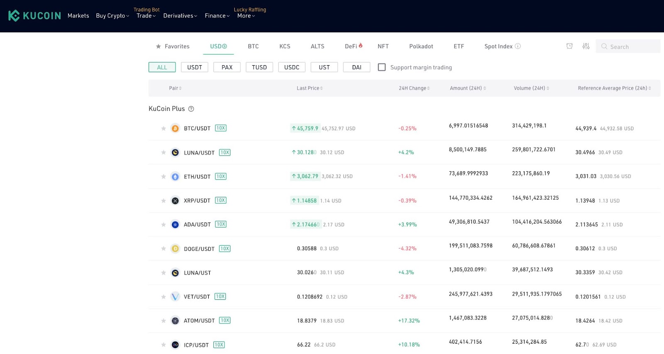Screen dimensions: 664x354
Task: Open the price alert clock icon
Action: (569, 46)
